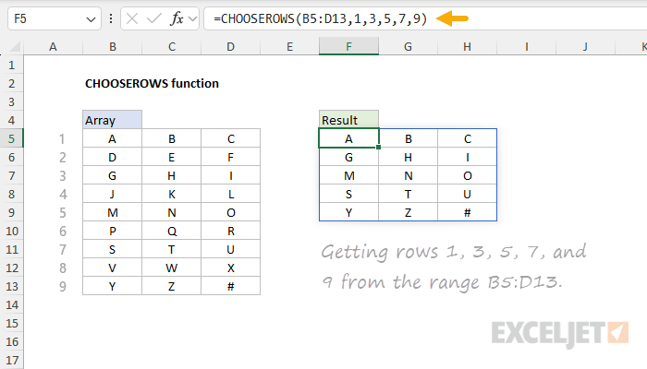Screen dimensions: 647x369
Task: Select row 16 header
Action: click(11, 342)
